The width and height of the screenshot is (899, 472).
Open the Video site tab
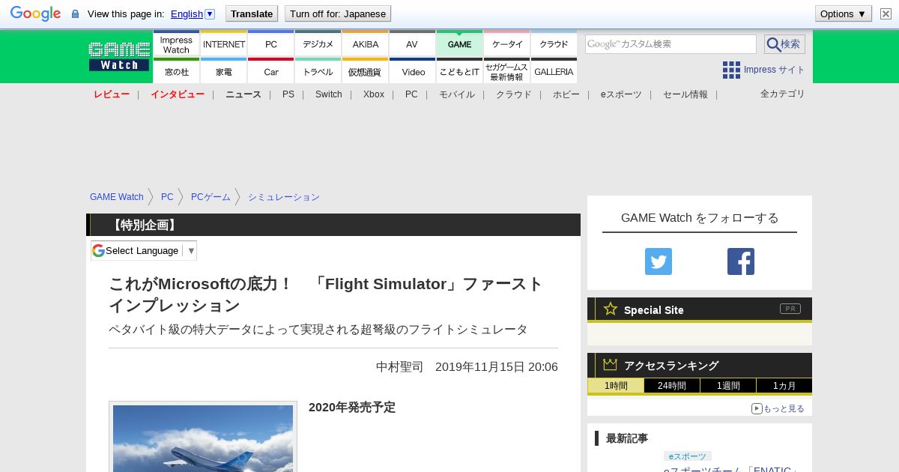(412, 71)
